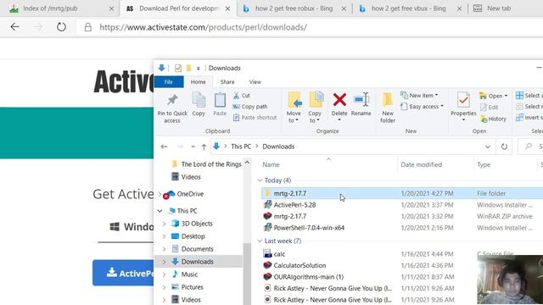Sort by Date modified column header
Viewport: 543px width, 305px height.
422,165
